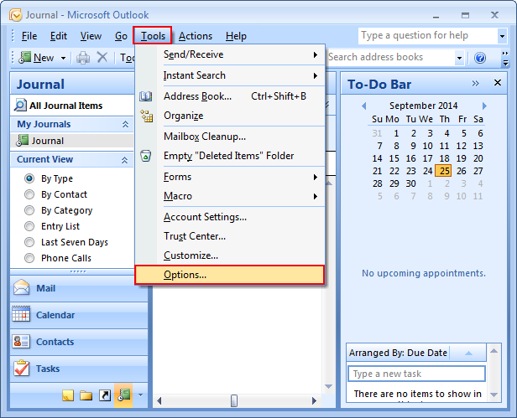The width and height of the screenshot is (517, 418).
Task: Click Arranged By: Due Date header
Action: [x=398, y=353]
